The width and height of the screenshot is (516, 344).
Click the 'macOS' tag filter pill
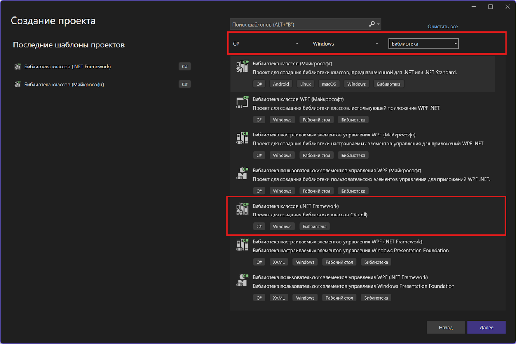[x=329, y=84]
